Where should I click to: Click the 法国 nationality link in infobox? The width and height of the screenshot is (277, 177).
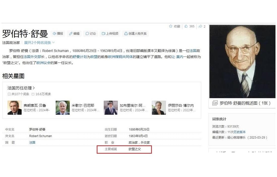(x=32, y=143)
